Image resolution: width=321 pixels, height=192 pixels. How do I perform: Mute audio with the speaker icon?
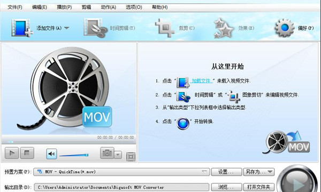(x=51, y=154)
